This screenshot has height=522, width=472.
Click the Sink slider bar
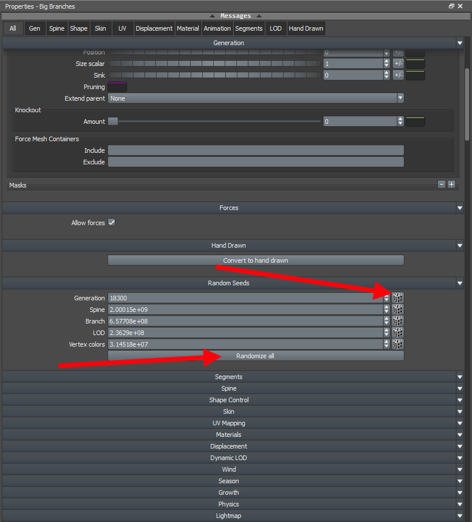click(214, 75)
